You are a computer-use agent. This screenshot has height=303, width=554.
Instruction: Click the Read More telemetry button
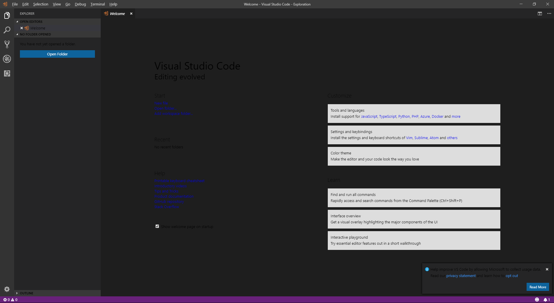click(538, 287)
